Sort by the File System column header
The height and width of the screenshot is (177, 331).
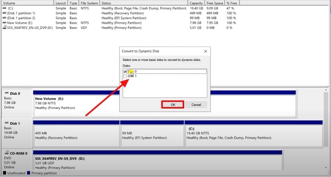pyautogui.click(x=89, y=3)
